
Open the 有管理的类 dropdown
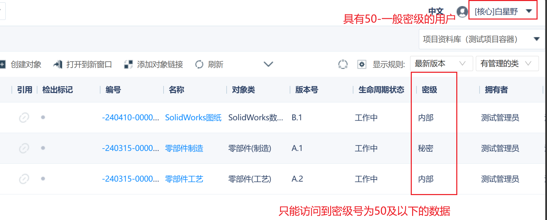507,63
